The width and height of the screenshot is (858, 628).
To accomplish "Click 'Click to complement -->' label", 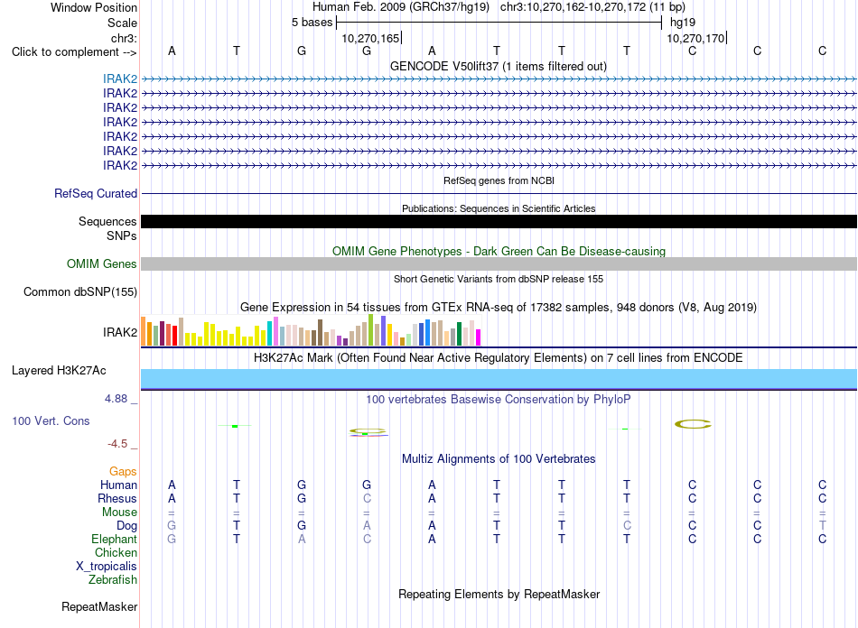I will point(74,52).
